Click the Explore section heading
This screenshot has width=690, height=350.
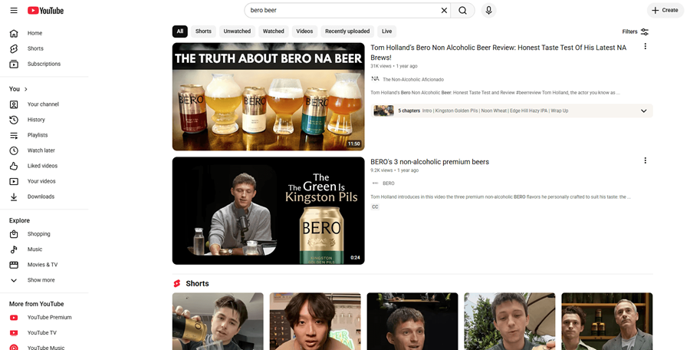click(19, 220)
